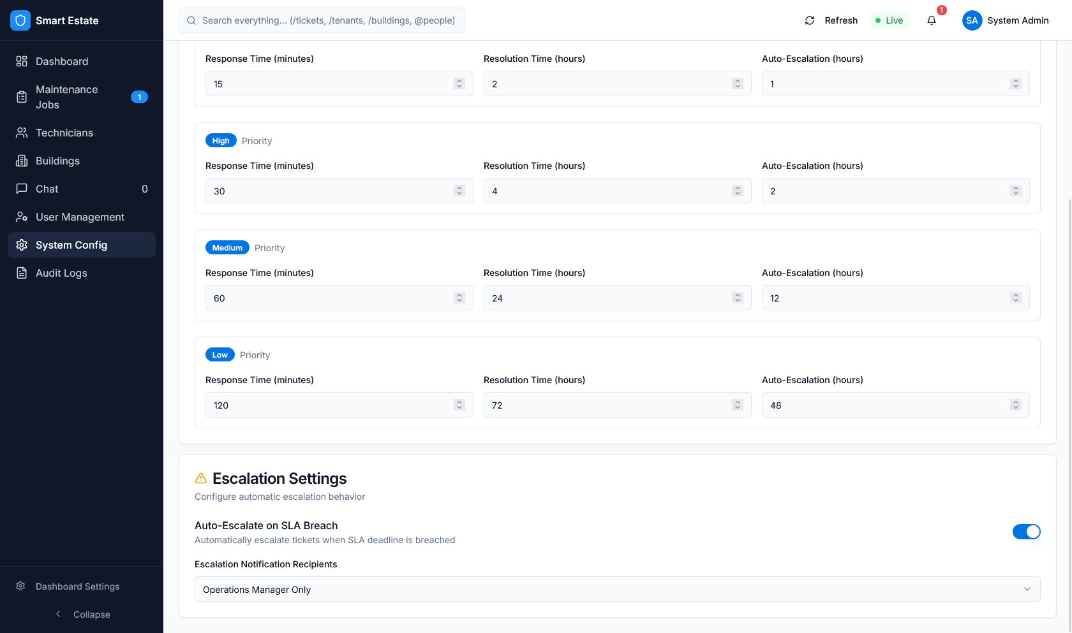Open User Management from the sidebar

click(21, 217)
